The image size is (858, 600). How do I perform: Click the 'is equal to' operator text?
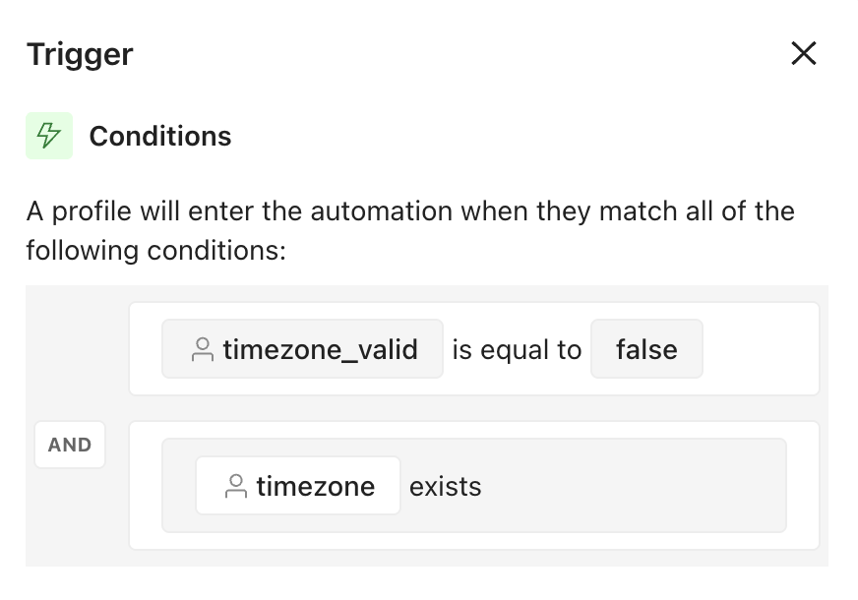click(x=517, y=350)
